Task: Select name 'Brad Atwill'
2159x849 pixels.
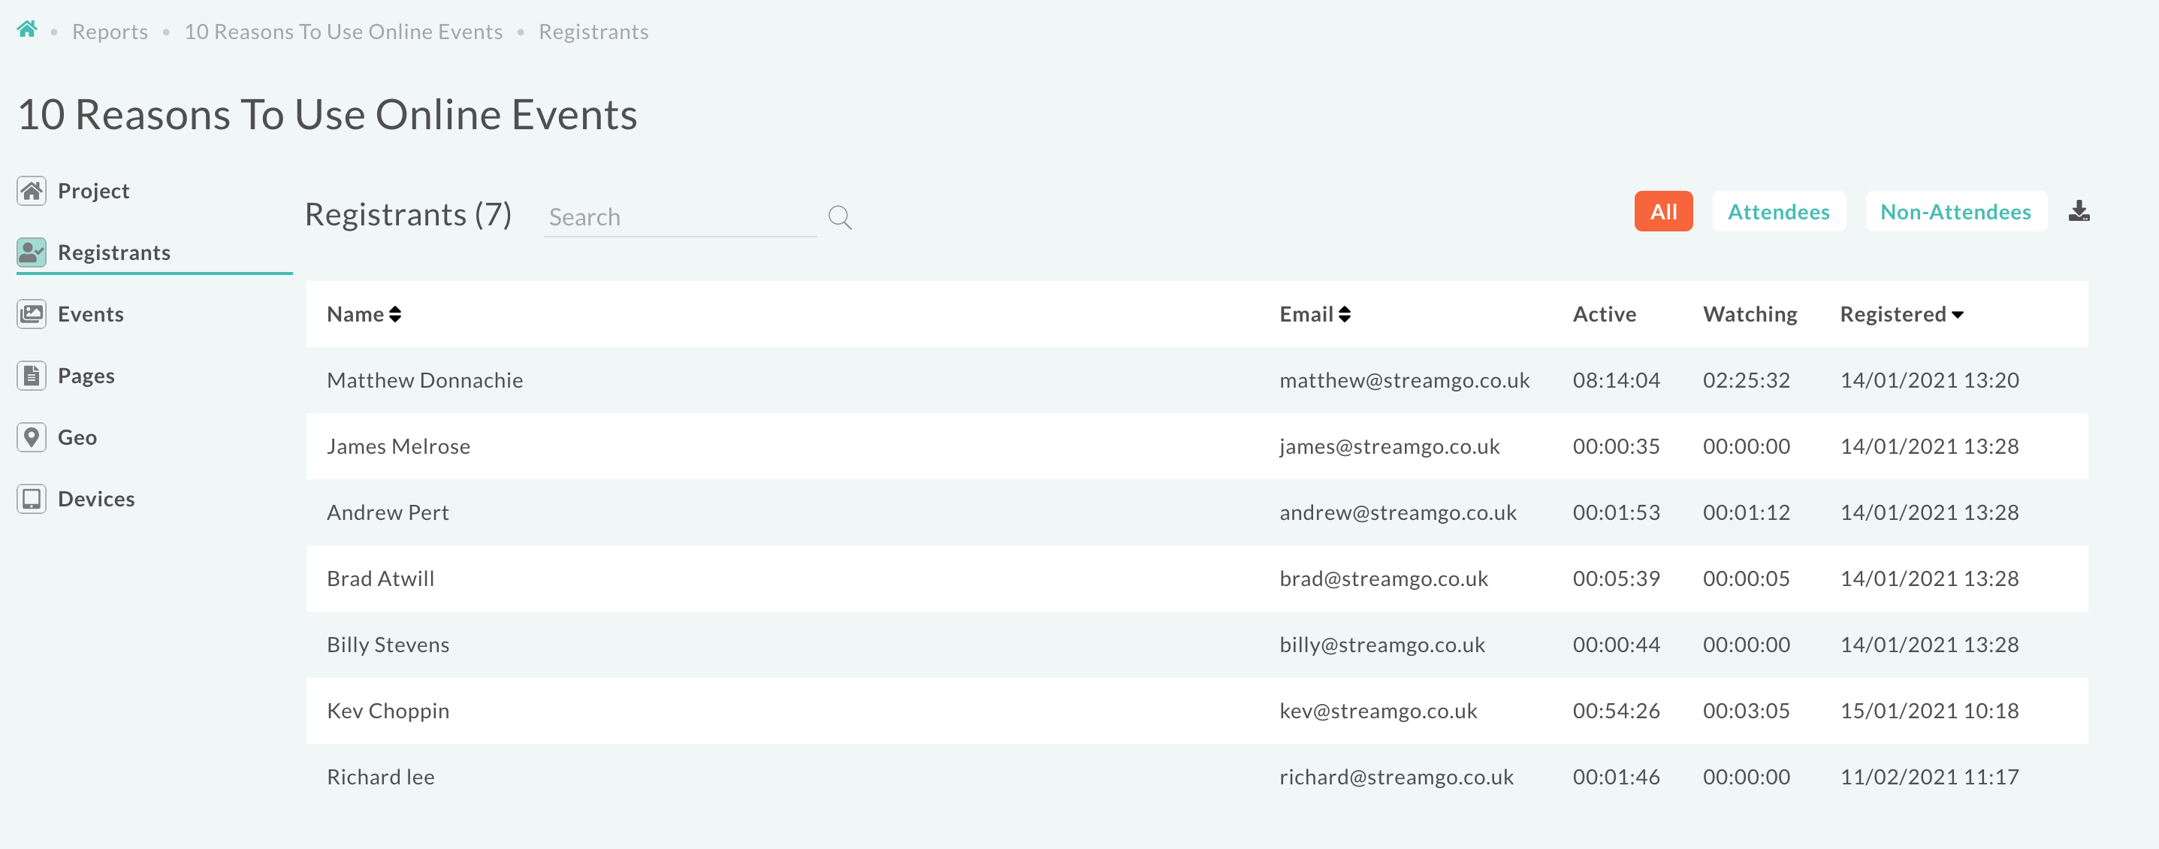Action: [381, 579]
